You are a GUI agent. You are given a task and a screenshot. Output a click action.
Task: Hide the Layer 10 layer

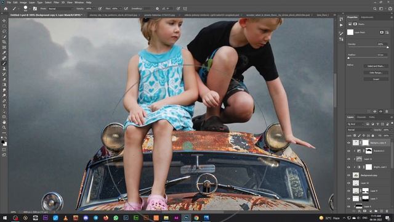pyautogui.click(x=349, y=183)
